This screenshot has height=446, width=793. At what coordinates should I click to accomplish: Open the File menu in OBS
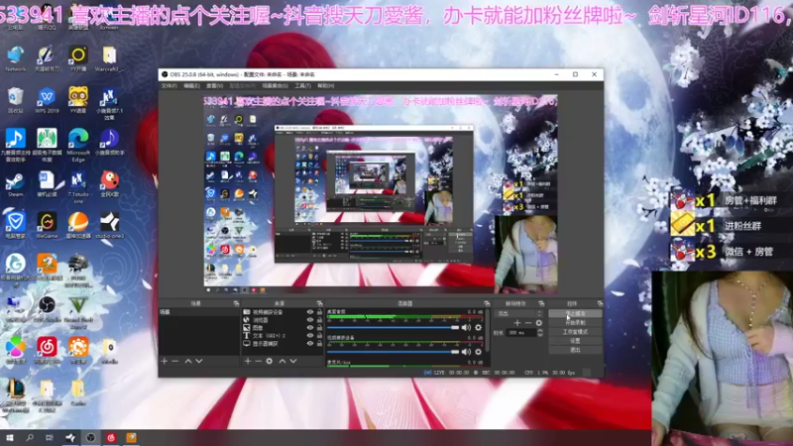169,86
